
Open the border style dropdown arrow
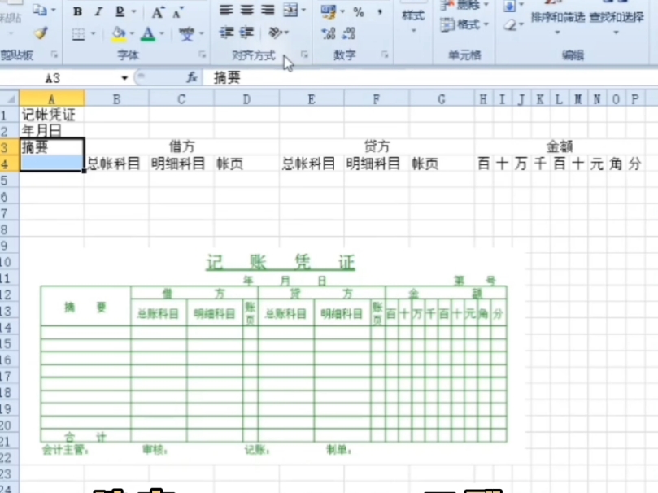click(x=92, y=33)
